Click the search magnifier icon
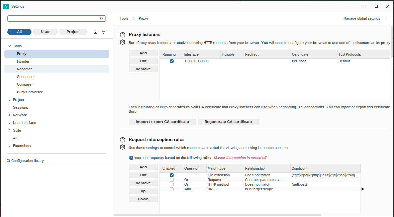Viewport: 394px width, 217px height. pyautogui.click(x=102, y=19)
